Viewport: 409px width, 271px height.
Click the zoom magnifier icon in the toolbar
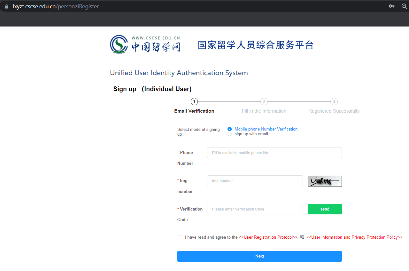coord(404,6)
